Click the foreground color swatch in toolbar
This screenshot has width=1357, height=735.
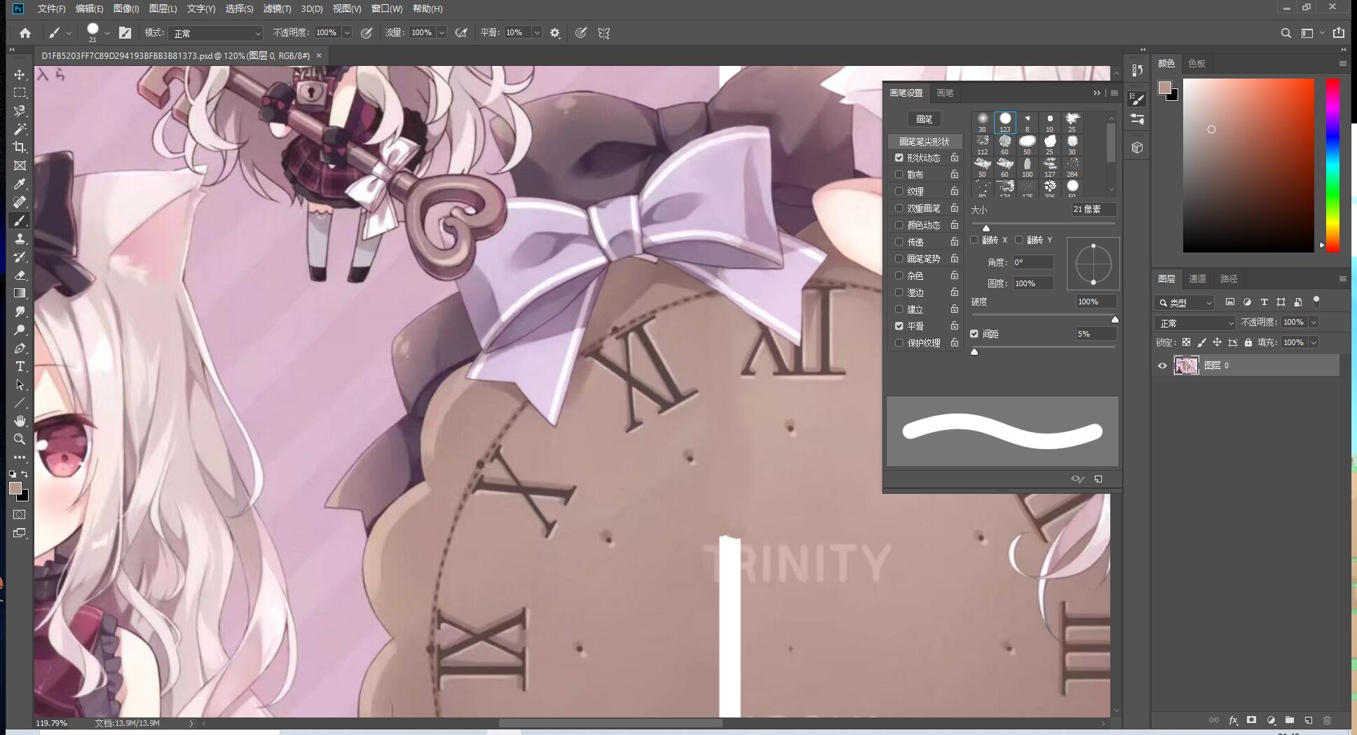[15, 488]
